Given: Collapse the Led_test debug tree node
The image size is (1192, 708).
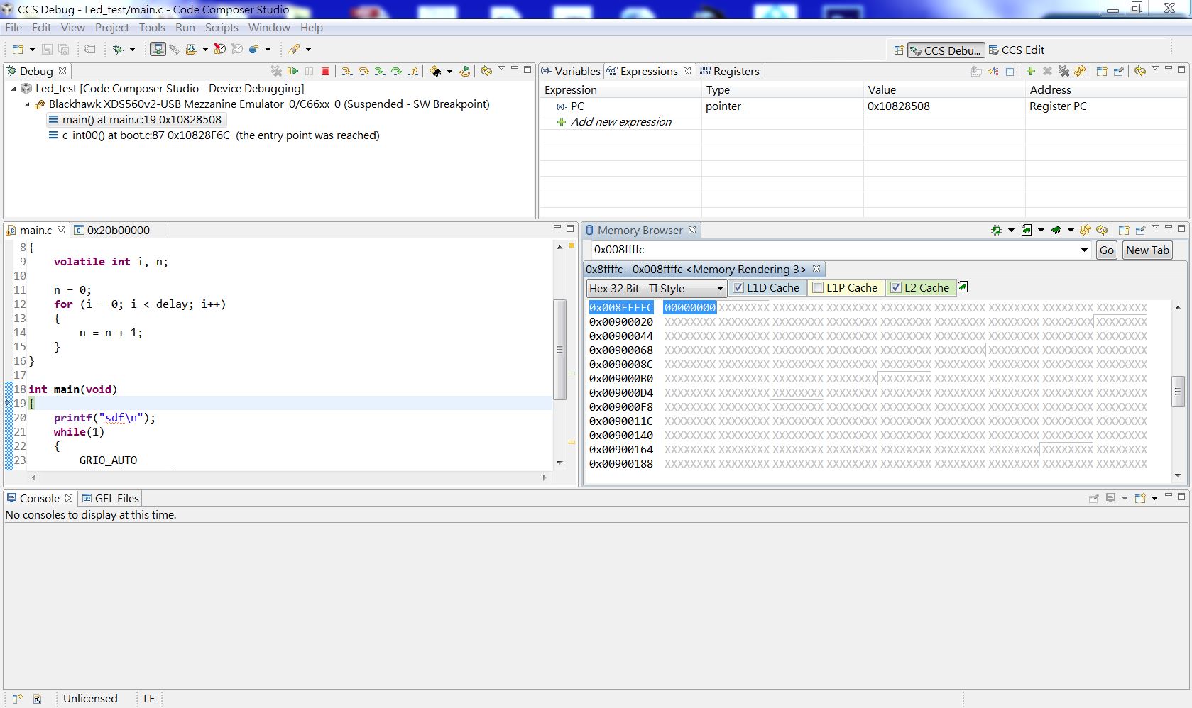Looking at the screenshot, I should point(13,89).
